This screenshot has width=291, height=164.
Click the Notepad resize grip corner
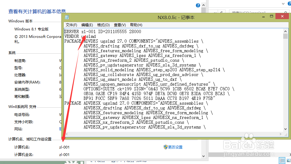click(x=286, y=134)
